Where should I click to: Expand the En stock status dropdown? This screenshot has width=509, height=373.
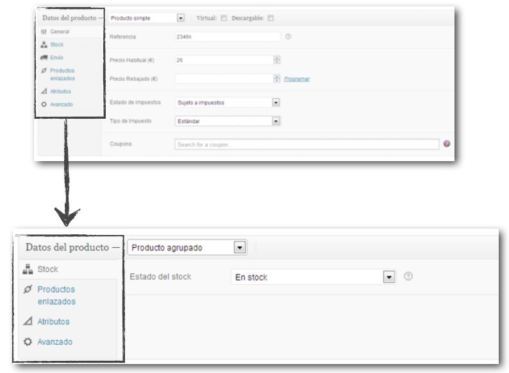[388, 277]
